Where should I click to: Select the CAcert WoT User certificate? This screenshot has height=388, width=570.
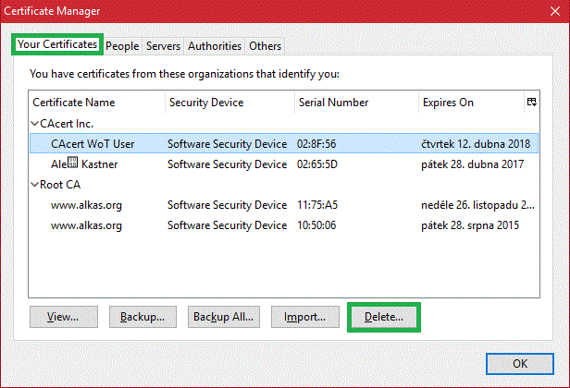tap(93, 144)
